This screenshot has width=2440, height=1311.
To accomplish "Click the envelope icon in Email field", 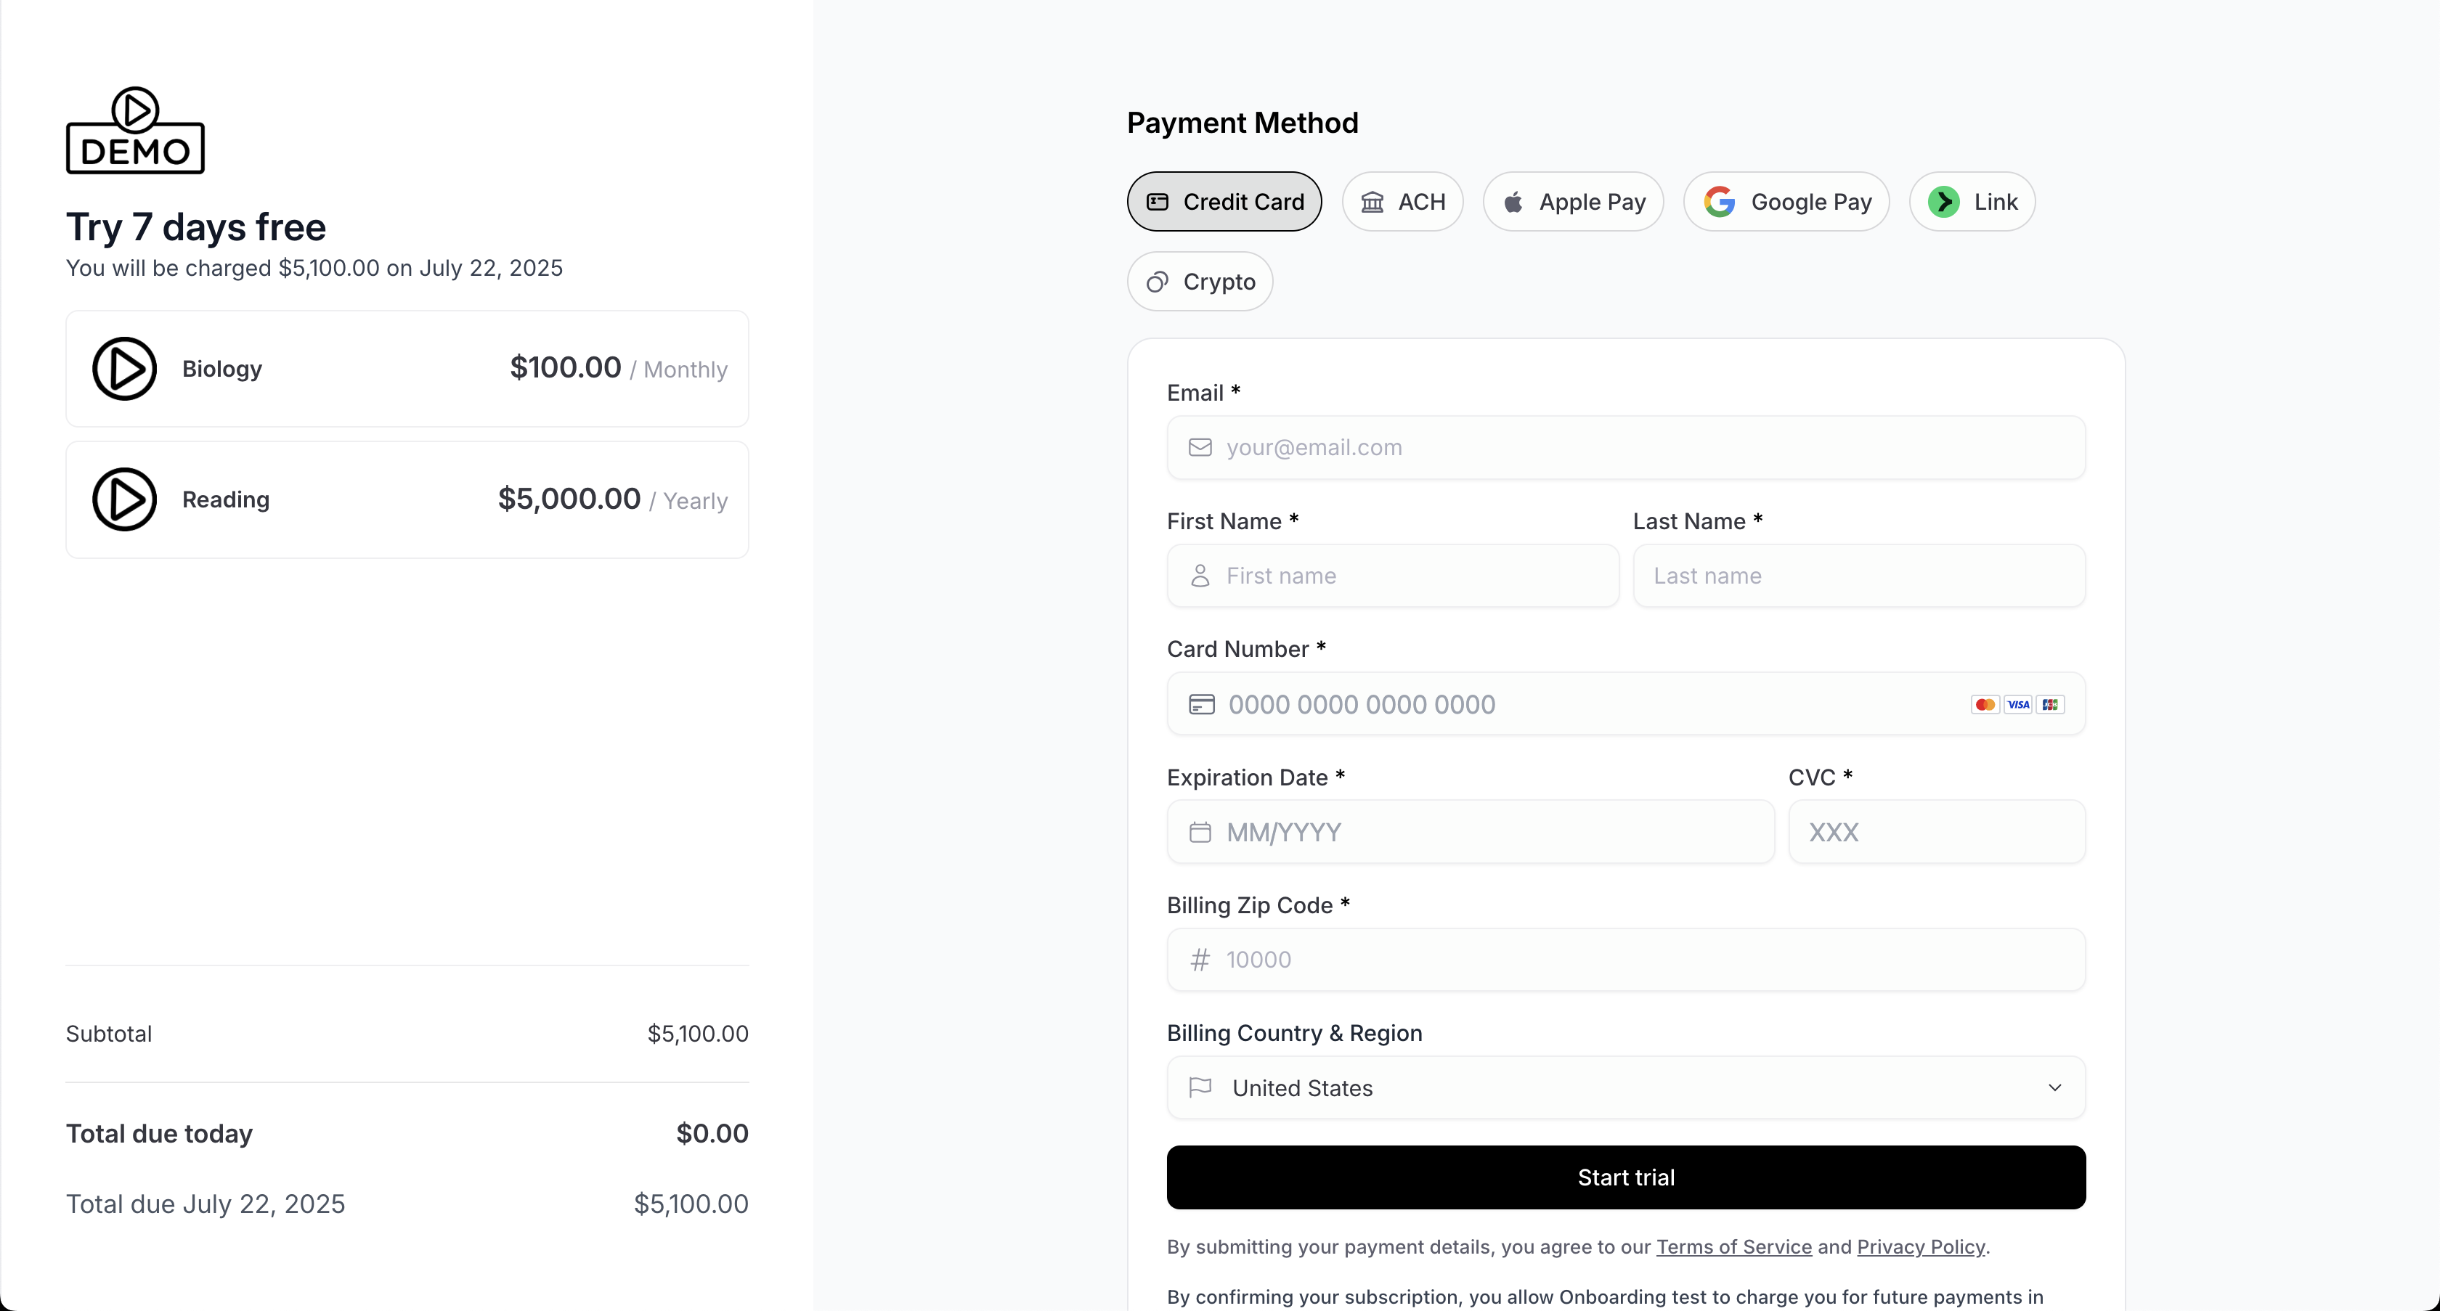I will [x=1200, y=448].
